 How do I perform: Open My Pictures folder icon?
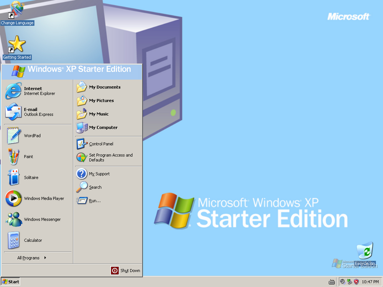[82, 100]
